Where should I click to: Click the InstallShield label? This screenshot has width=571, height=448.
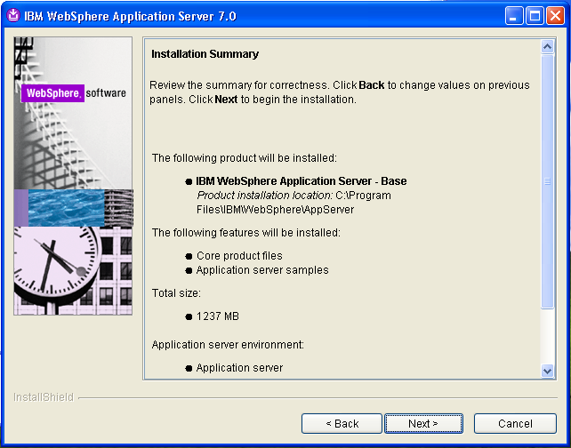pos(44,397)
